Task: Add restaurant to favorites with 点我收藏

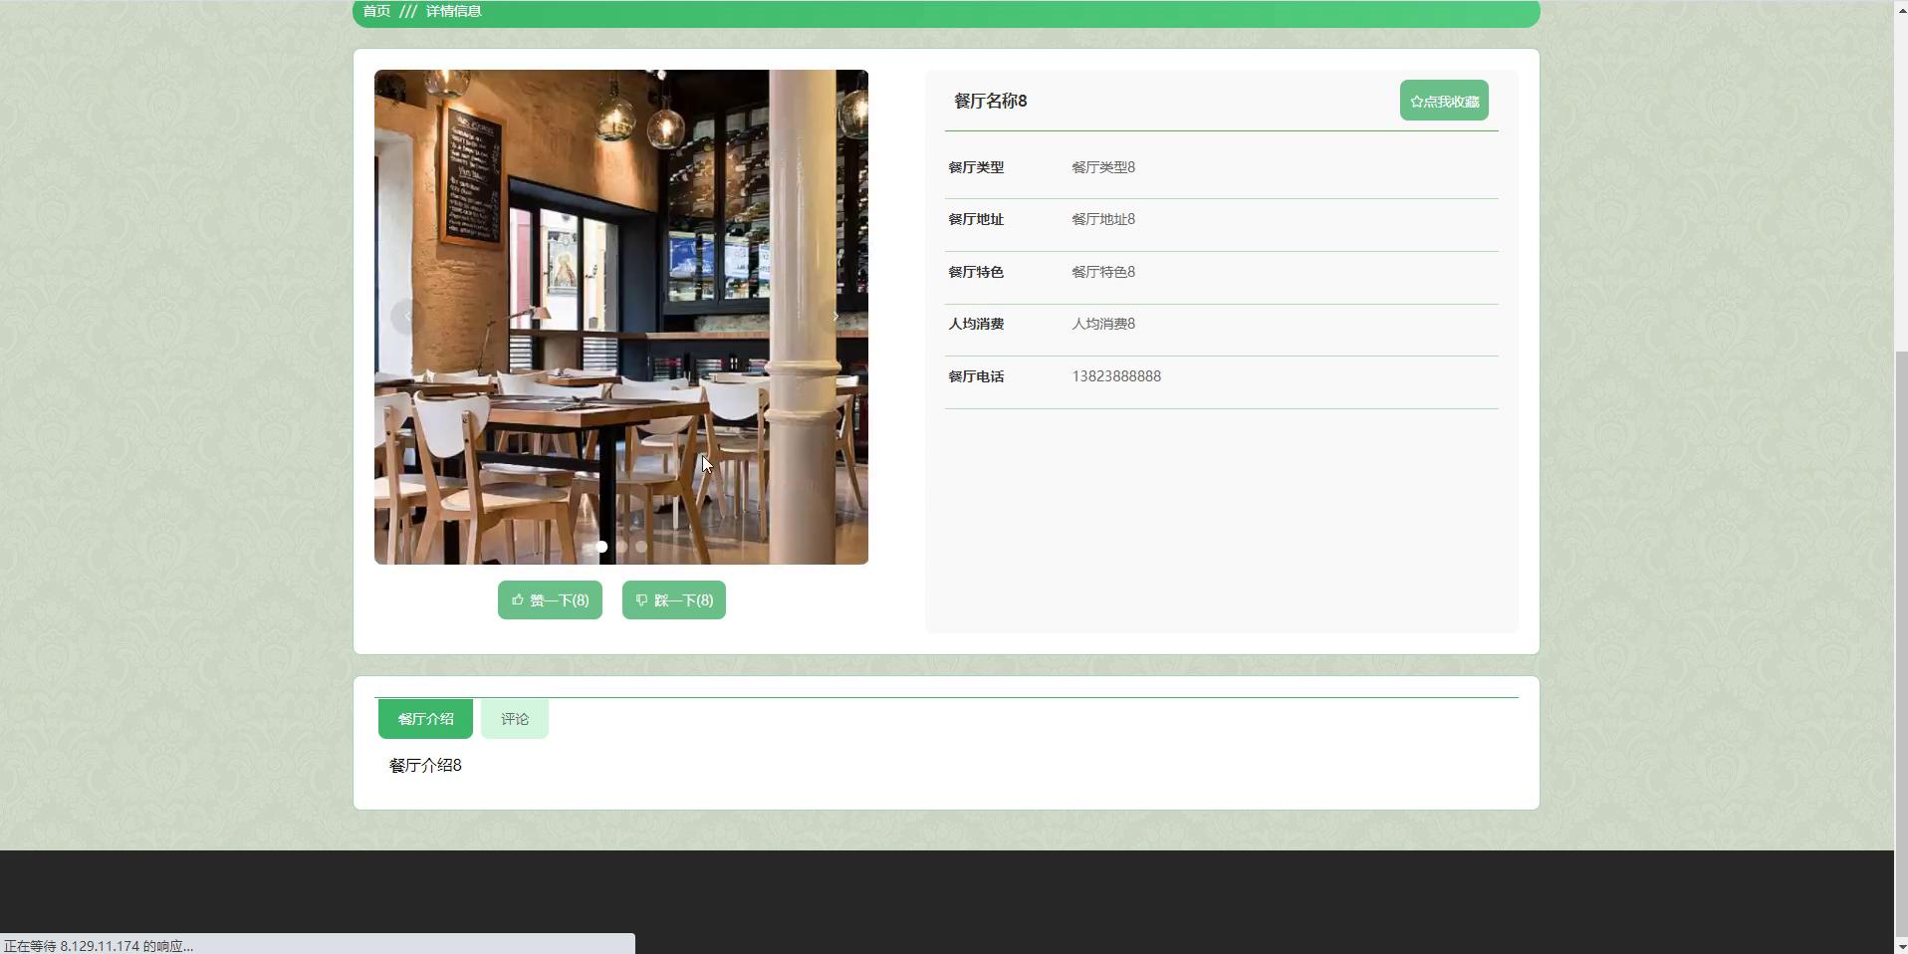Action: coord(1444,101)
